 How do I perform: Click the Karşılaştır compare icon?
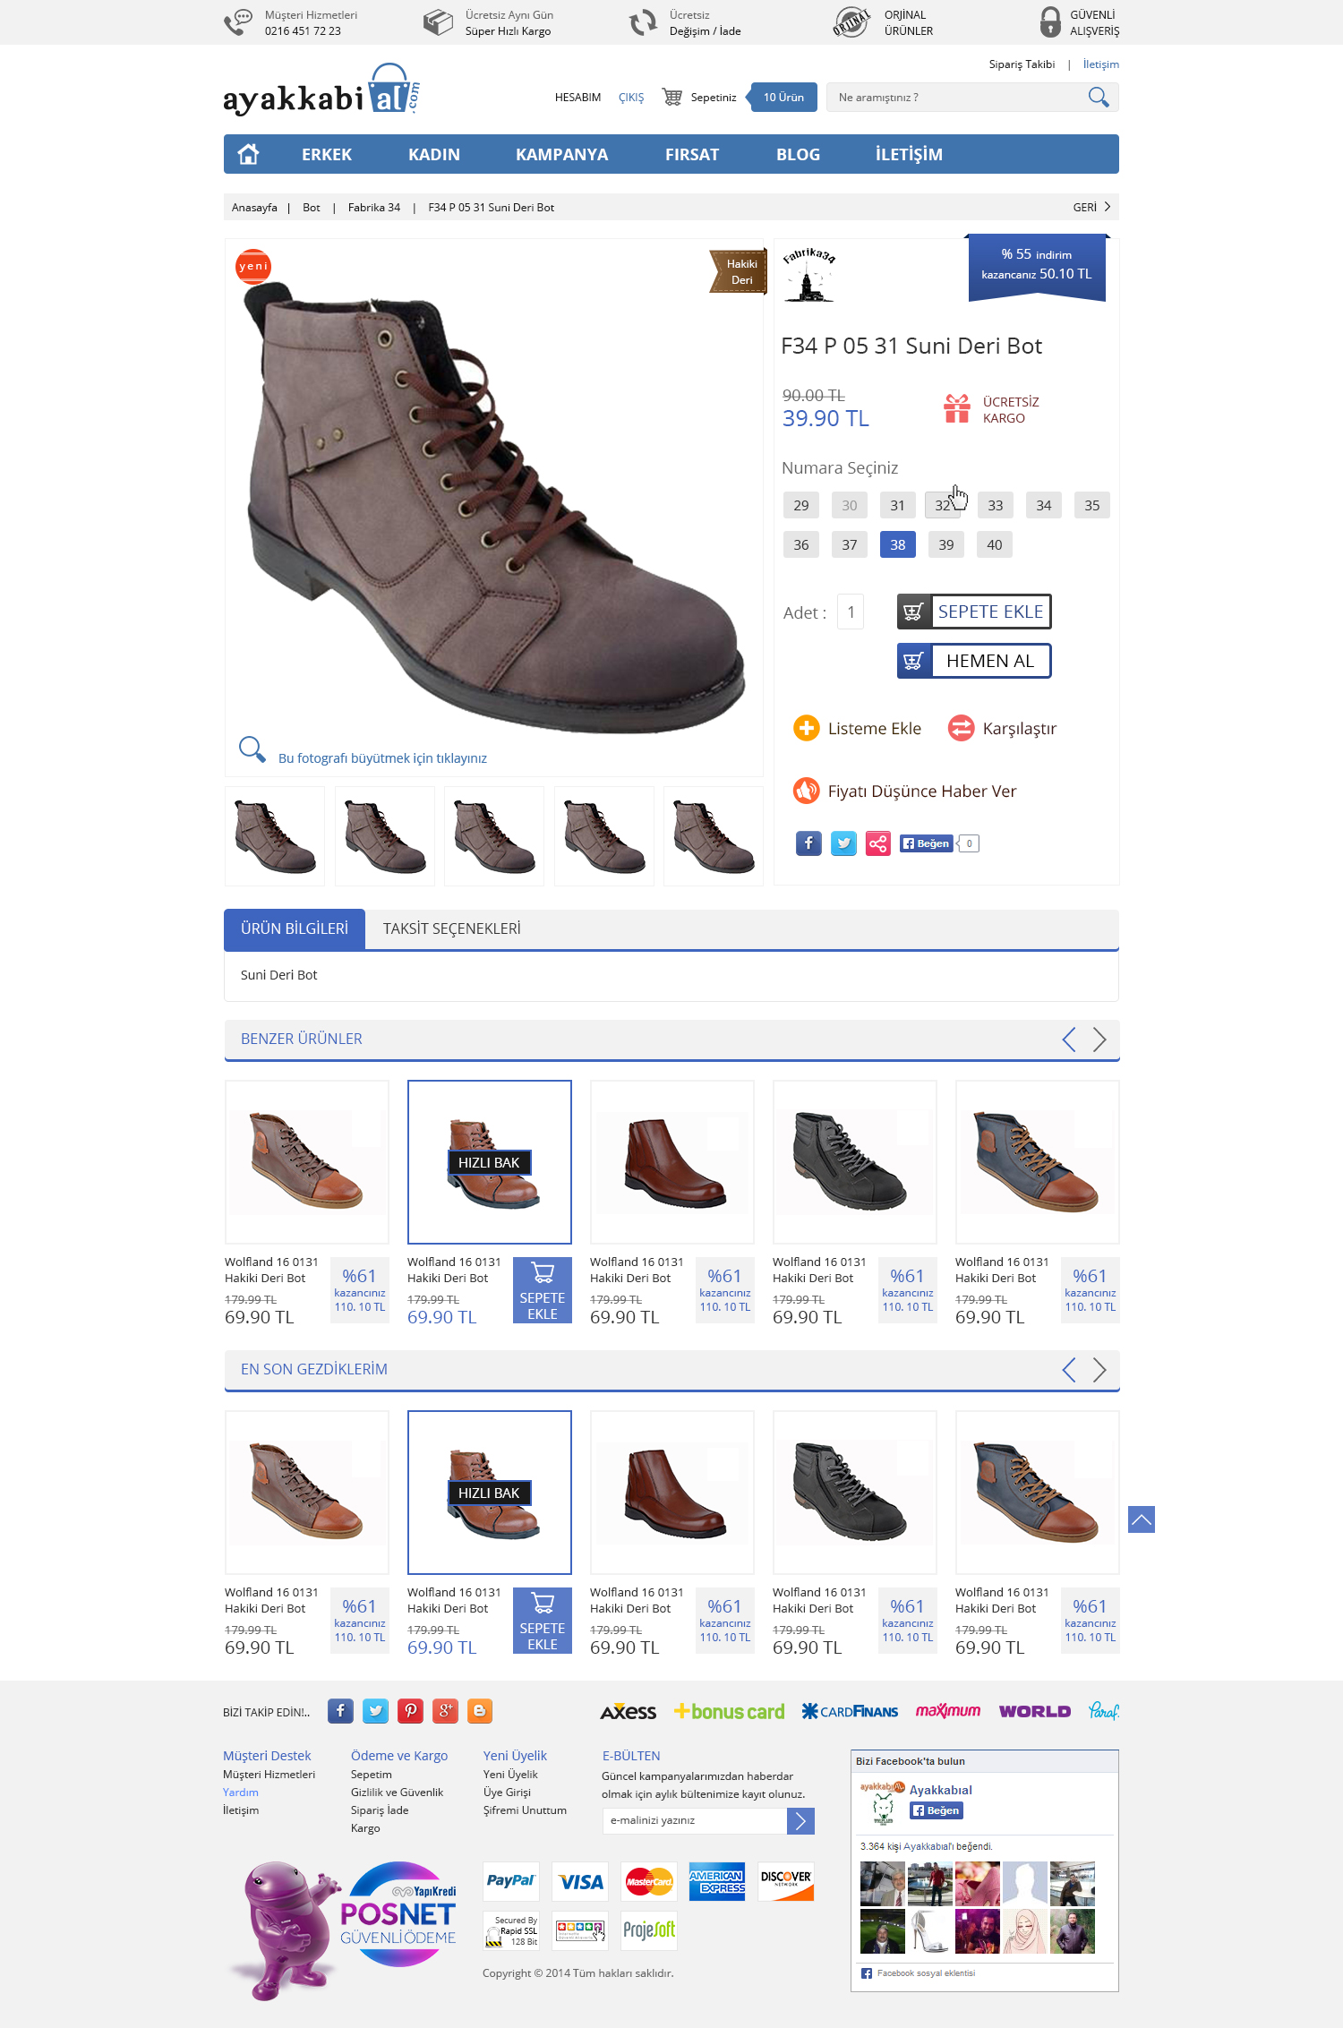coord(961,728)
